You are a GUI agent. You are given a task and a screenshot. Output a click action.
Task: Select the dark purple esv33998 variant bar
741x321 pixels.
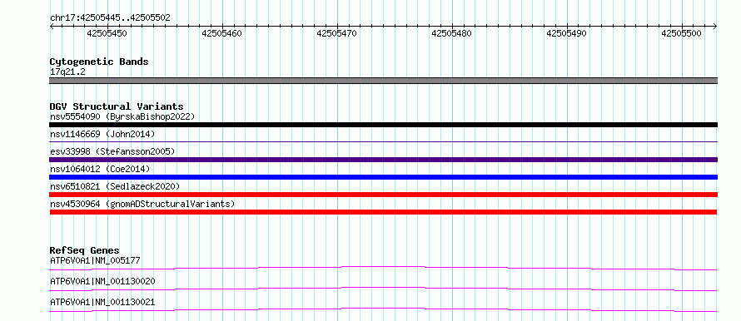point(383,160)
